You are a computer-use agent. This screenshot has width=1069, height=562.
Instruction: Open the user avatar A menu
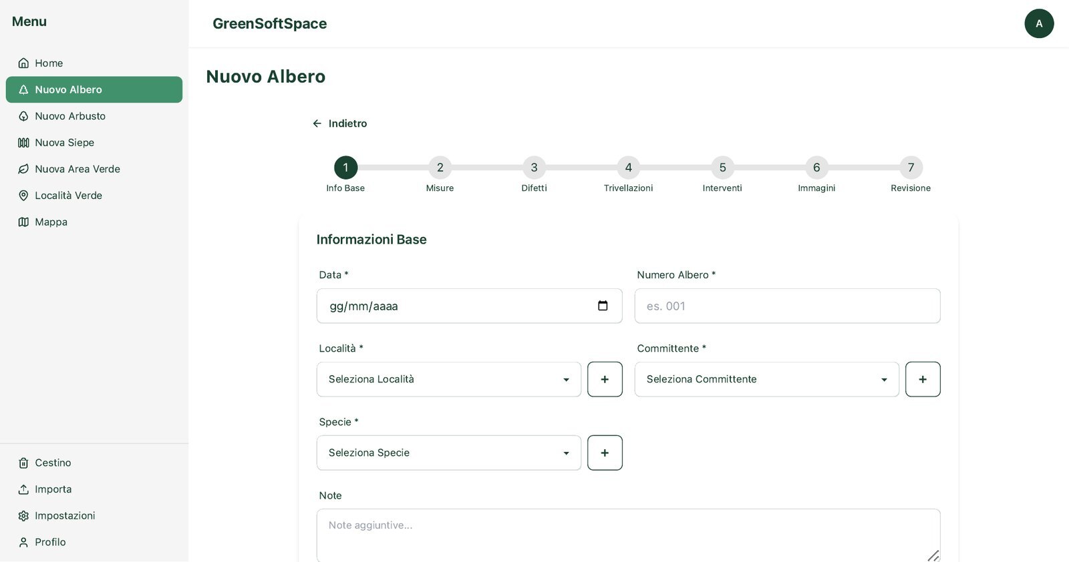point(1039,23)
